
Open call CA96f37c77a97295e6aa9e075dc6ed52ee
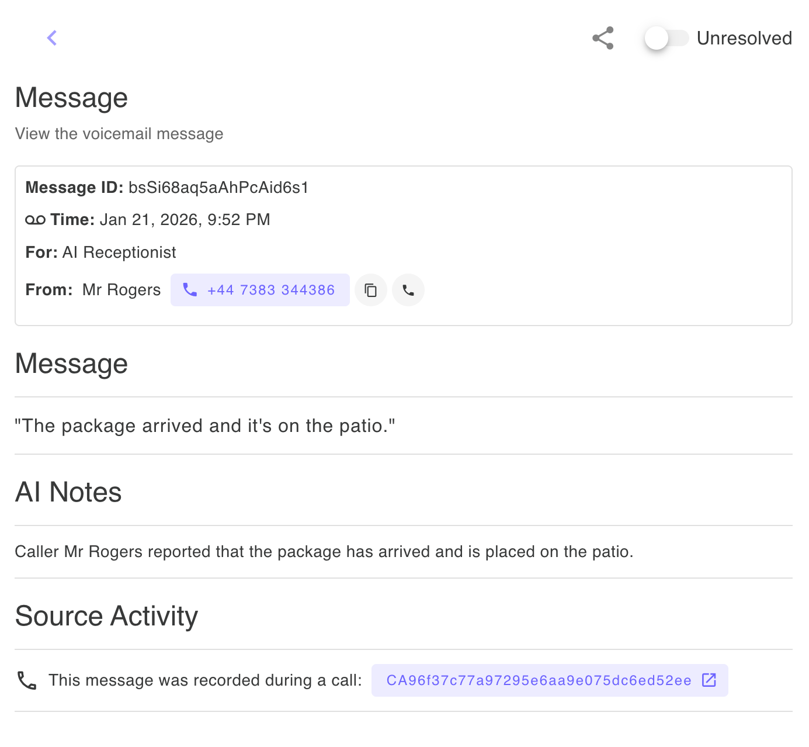tap(537, 680)
